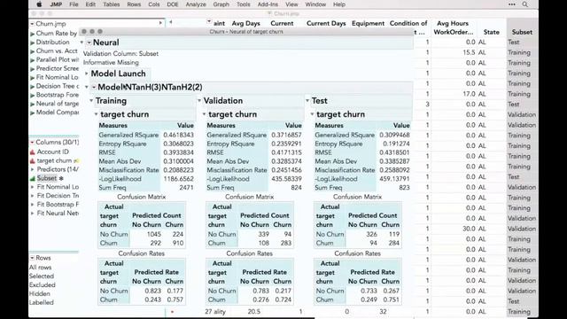The height and width of the screenshot is (319, 567).
Task: Collapse the Validation section
Action: [x=199, y=101]
